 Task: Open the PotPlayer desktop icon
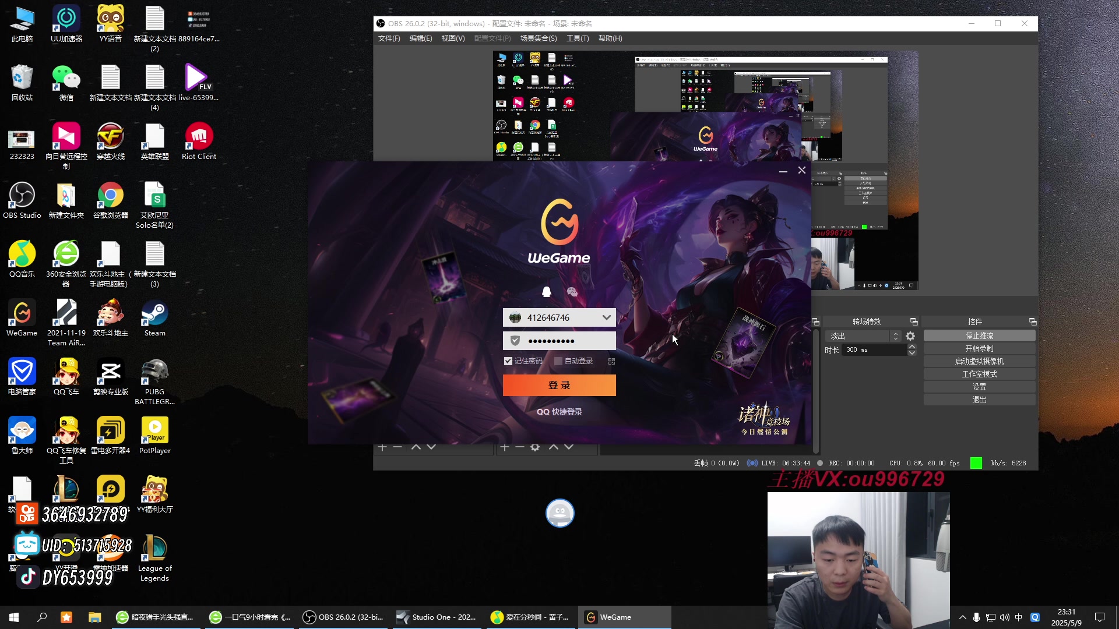(154, 436)
